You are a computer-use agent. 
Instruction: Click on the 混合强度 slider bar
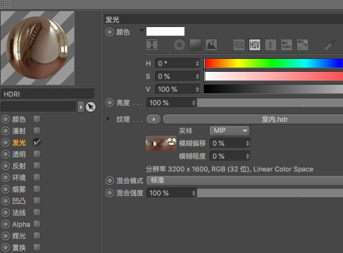(270, 193)
